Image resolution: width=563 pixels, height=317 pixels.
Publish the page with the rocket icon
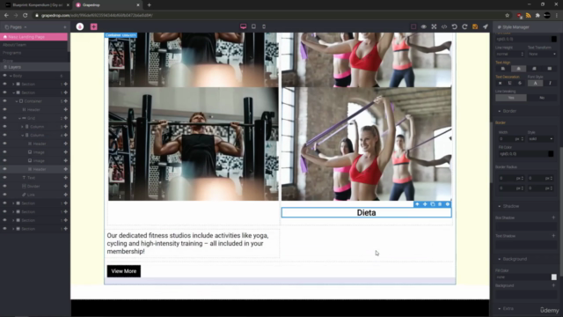tap(485, 26)
